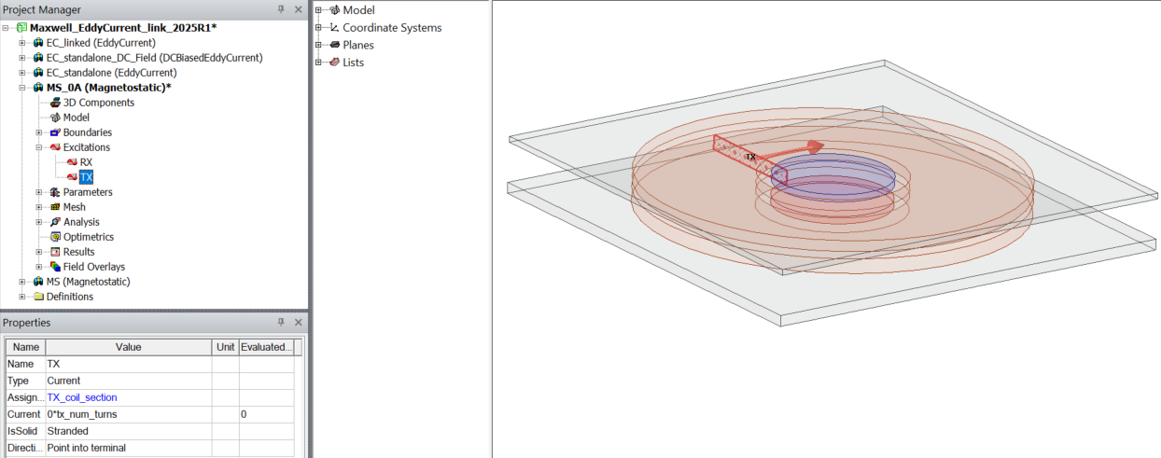Click the Definitions folder icon
The image size is (1161, 458).
coord(38,297)
